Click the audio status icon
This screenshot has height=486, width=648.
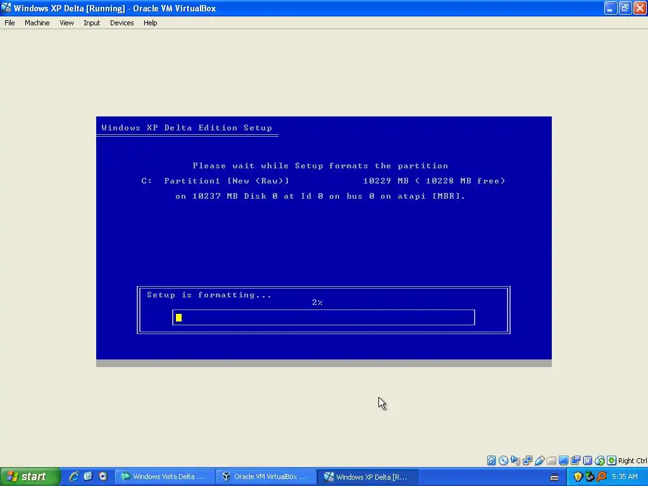click(515, 461)
